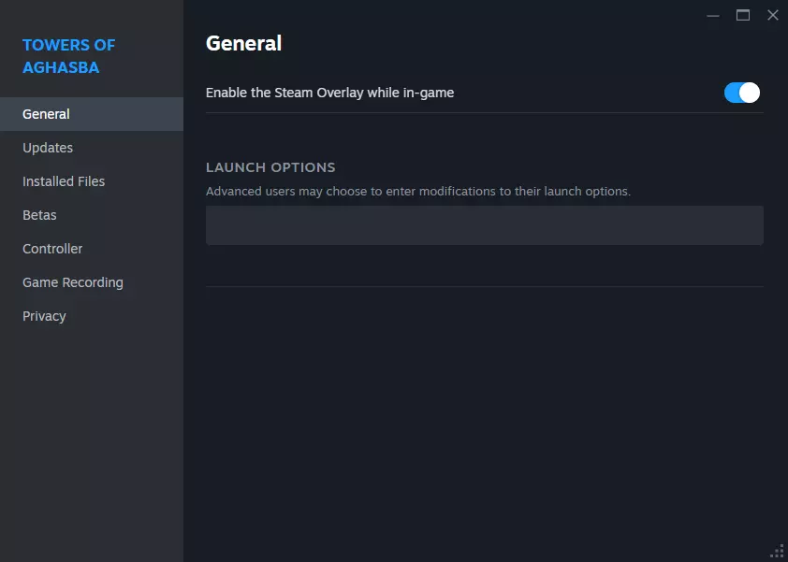The width and height of the screenshot is (788, 562).
Task: Show the Game Recording settings
Action: 73,282
